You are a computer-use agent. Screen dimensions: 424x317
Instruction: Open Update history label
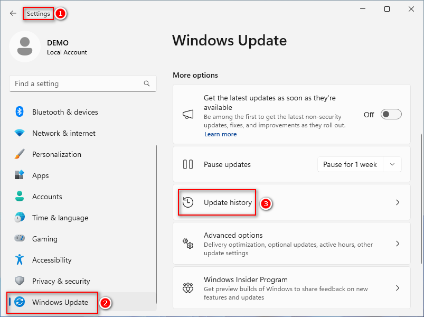[x=228, y=202]
